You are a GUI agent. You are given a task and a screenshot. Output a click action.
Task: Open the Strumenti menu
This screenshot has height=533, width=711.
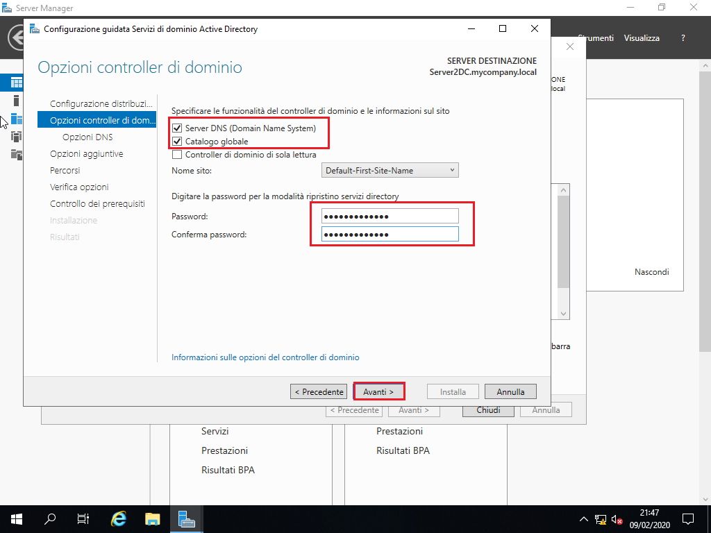click(596, 37)
